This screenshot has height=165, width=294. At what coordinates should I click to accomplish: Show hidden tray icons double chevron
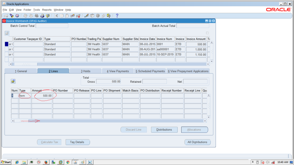click(x=253, y=162)
